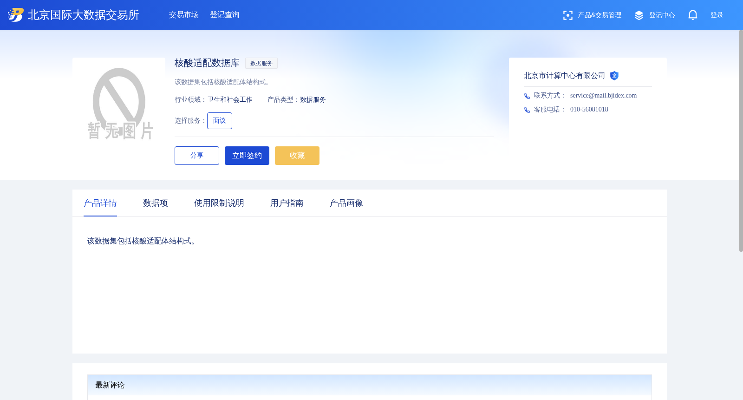743x400 pixels.
Task: Click the Beijing data exchange logo icon
Action: (x=15, y=15)
